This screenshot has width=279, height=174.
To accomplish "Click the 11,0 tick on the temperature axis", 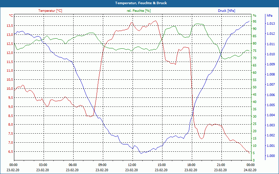I will [10, 71].
